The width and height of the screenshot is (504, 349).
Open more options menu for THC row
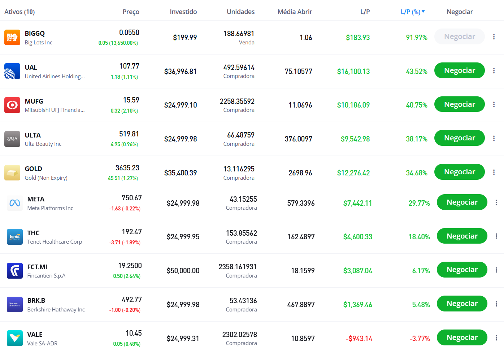click(496, 236)
